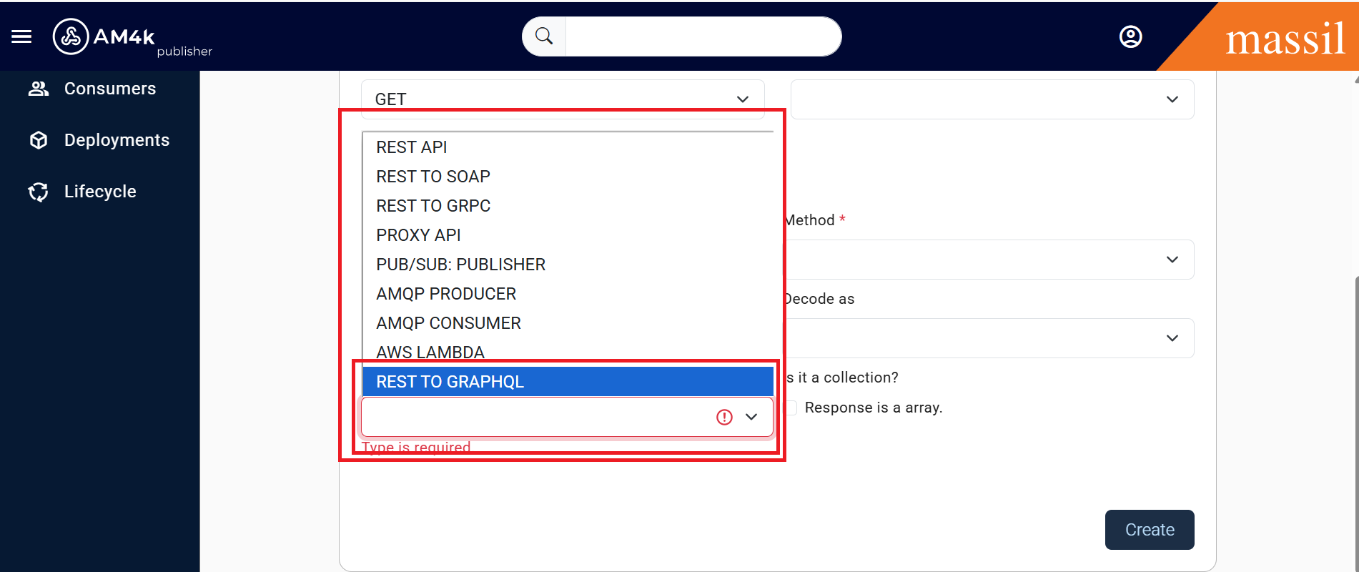Click the search magnifier icon
The image size is (1359, 572).
pyautogui.click(x=544, y=36)
